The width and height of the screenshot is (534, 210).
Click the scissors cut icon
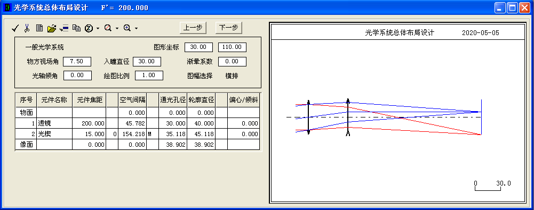point(27,29)
